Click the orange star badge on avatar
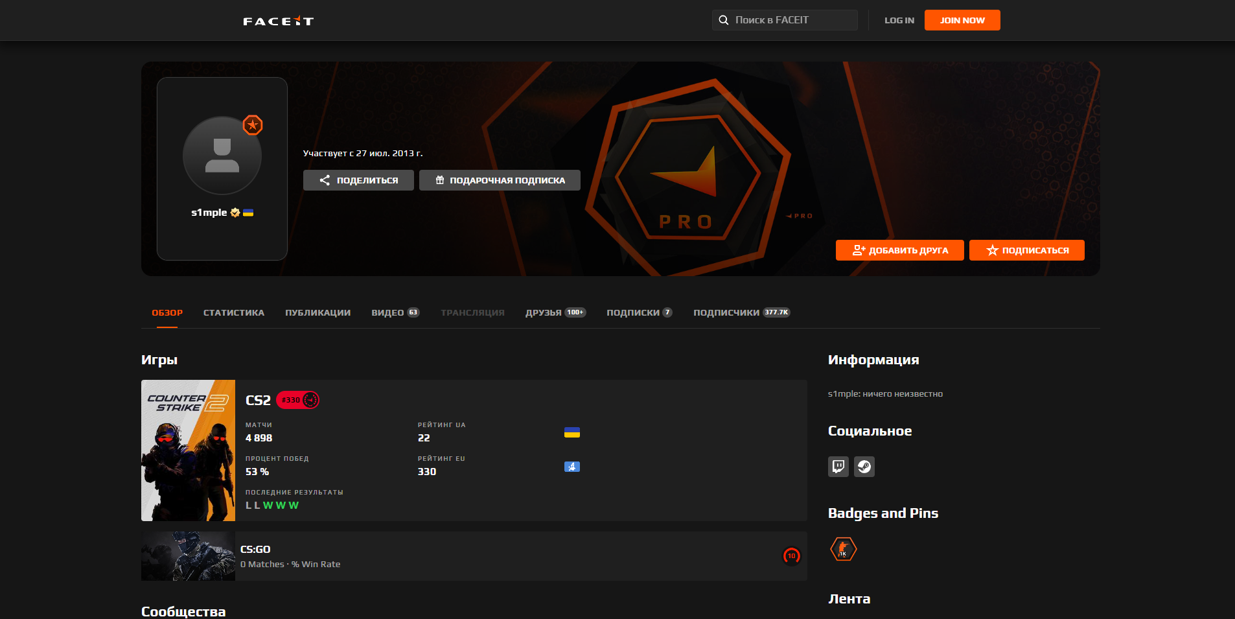 tap(253, 125)
